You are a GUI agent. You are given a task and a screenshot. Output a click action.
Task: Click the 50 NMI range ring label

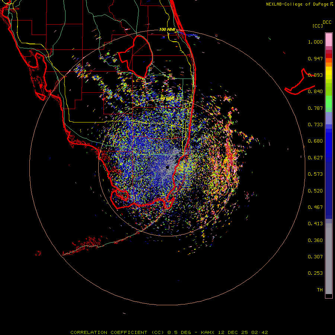[167, 99]
